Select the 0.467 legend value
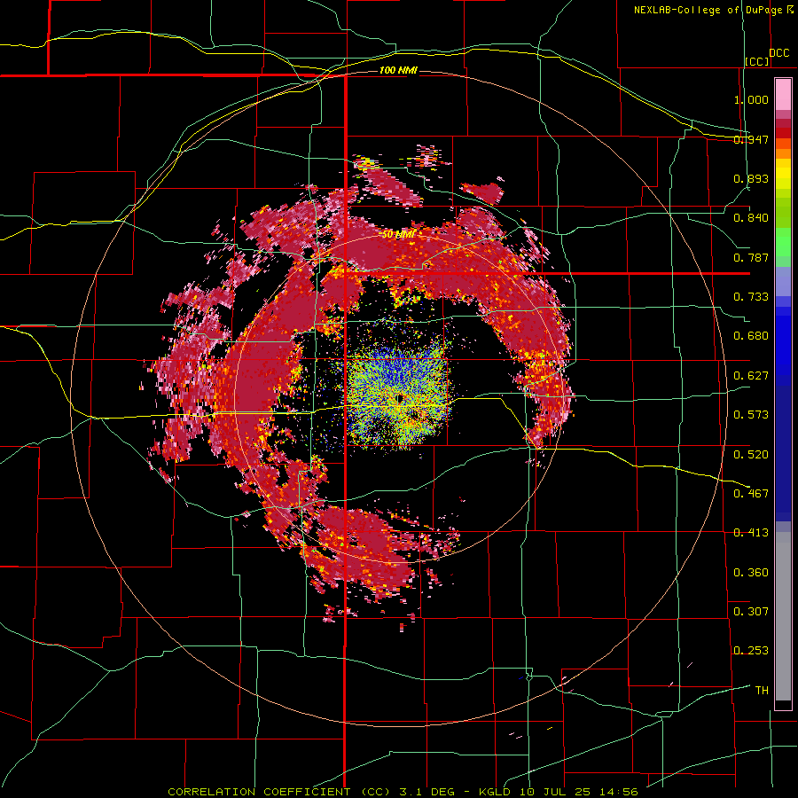Viewport: 798px width, 798px height. click(x=751, y=494)
